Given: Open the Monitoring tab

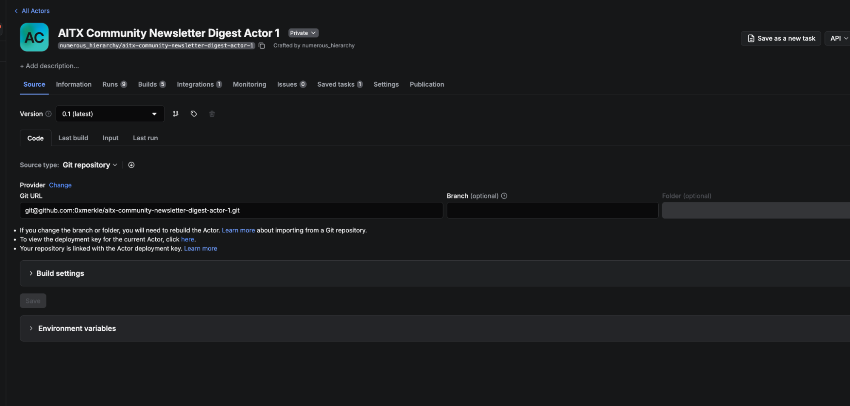Looking at the screenshot, I should pyautogui.click(x=250, y=85).
